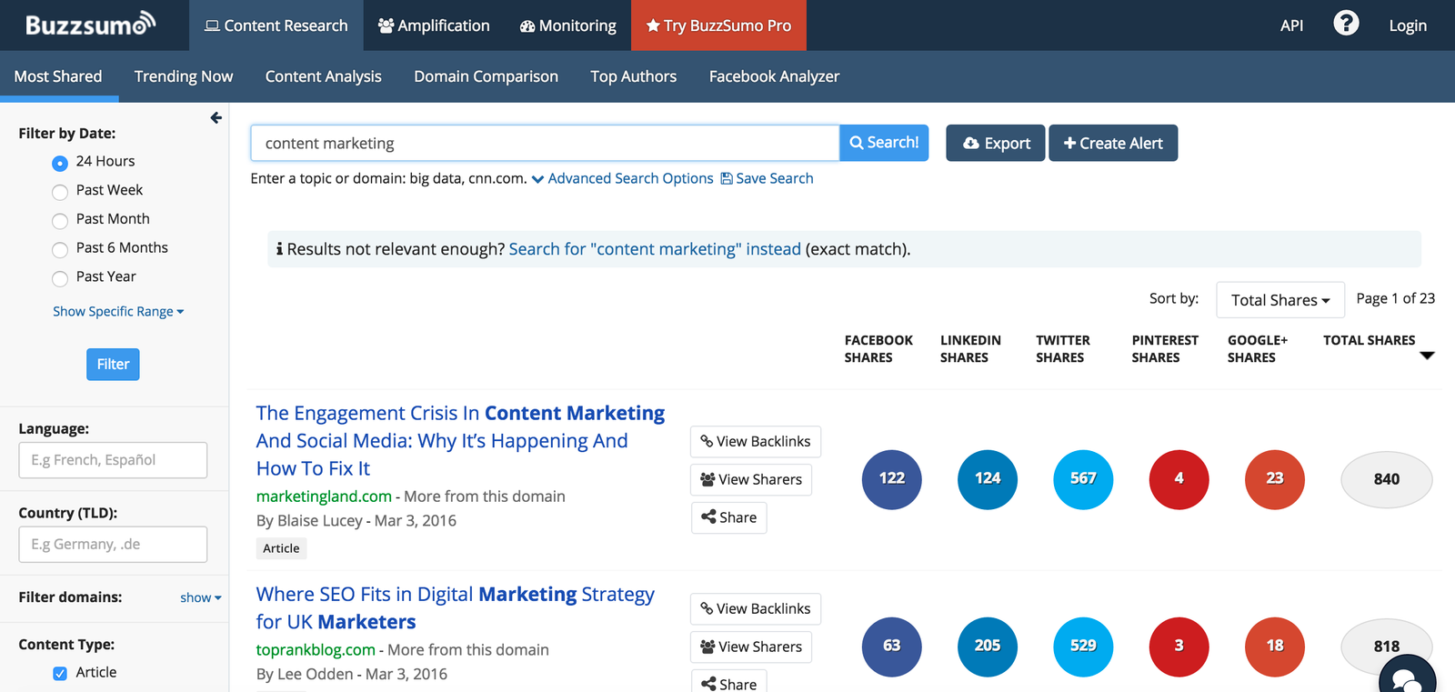Viewport: 1455px width, 692px height.
Task: Click the Language input field
Action: [113, 460]
